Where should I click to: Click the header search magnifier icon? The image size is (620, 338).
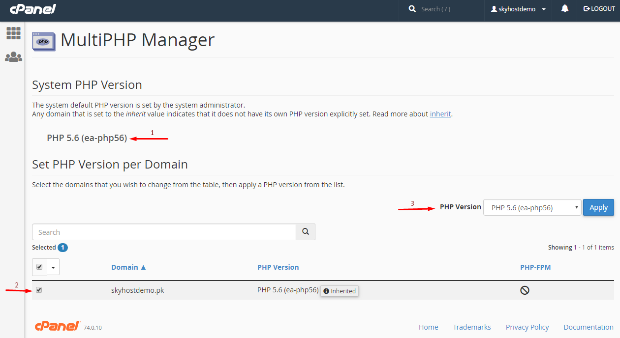click(x=412, y=9)
